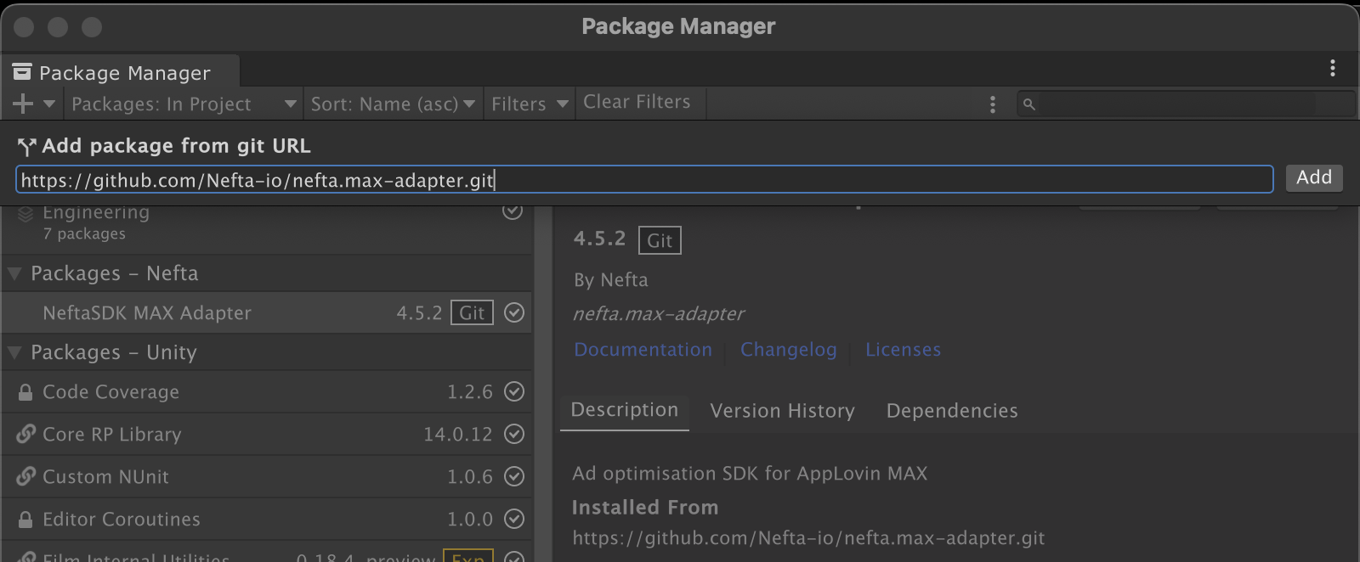1360x562 pixels.
Task: Click the plus add package icon
Action: coord(23,104)
